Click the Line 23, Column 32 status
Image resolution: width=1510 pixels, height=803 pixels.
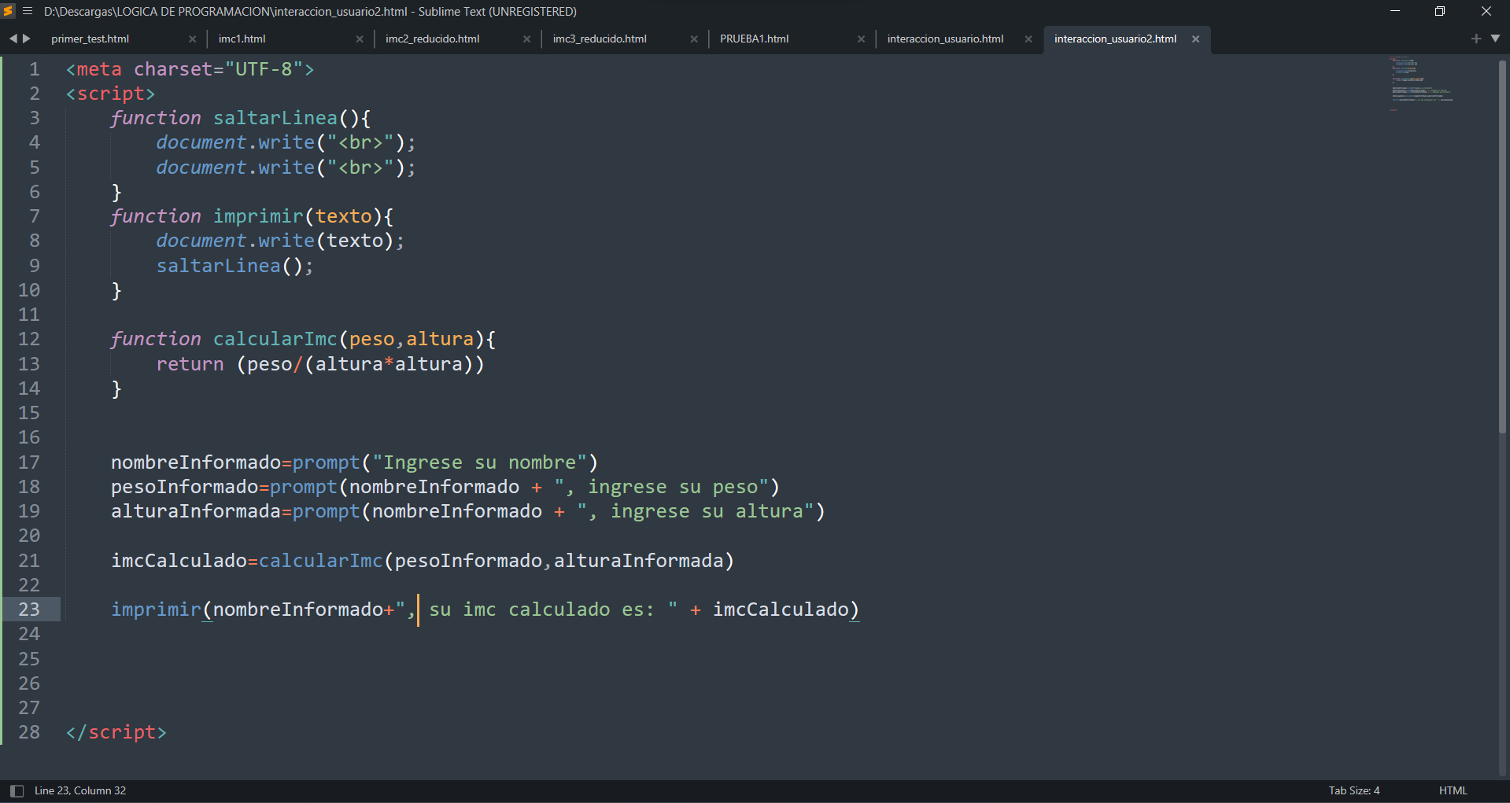(80, 790)
